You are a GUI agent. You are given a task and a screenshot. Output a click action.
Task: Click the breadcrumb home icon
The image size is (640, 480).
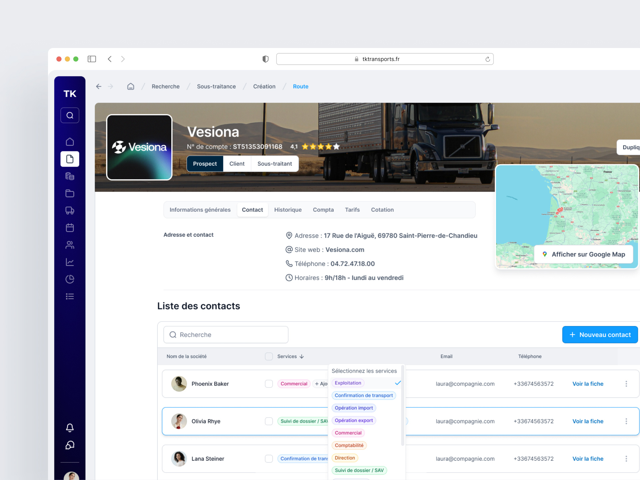131,86
